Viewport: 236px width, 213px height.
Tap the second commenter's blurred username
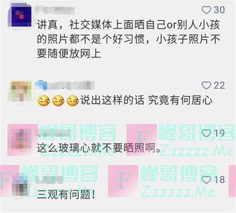click(x=65, y=85)
